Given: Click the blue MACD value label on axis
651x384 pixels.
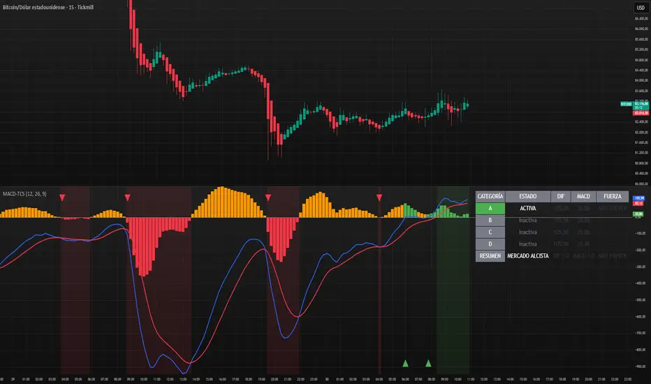Looking at the screenshot, I should pyautogui.click(x=638, y=198).
